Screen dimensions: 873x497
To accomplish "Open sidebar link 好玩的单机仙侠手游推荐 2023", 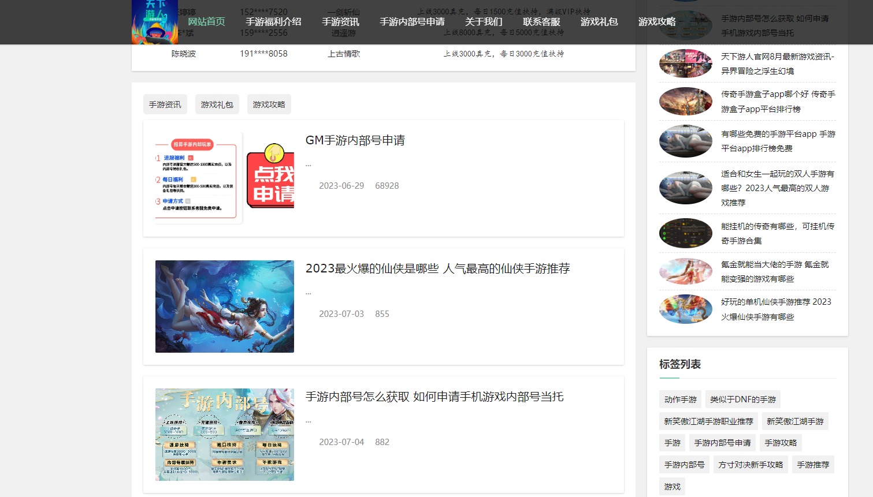I will tap(776, 309).
